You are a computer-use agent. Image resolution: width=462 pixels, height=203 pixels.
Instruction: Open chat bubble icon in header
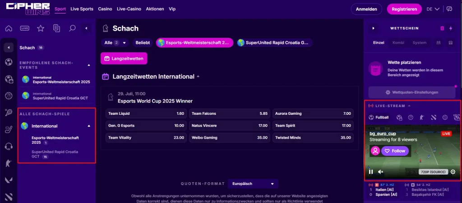[x=449, y=9]
